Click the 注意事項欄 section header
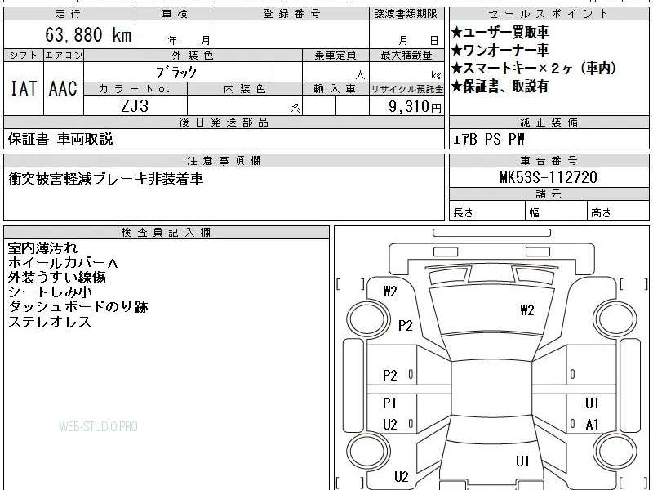 coord(224,160)
